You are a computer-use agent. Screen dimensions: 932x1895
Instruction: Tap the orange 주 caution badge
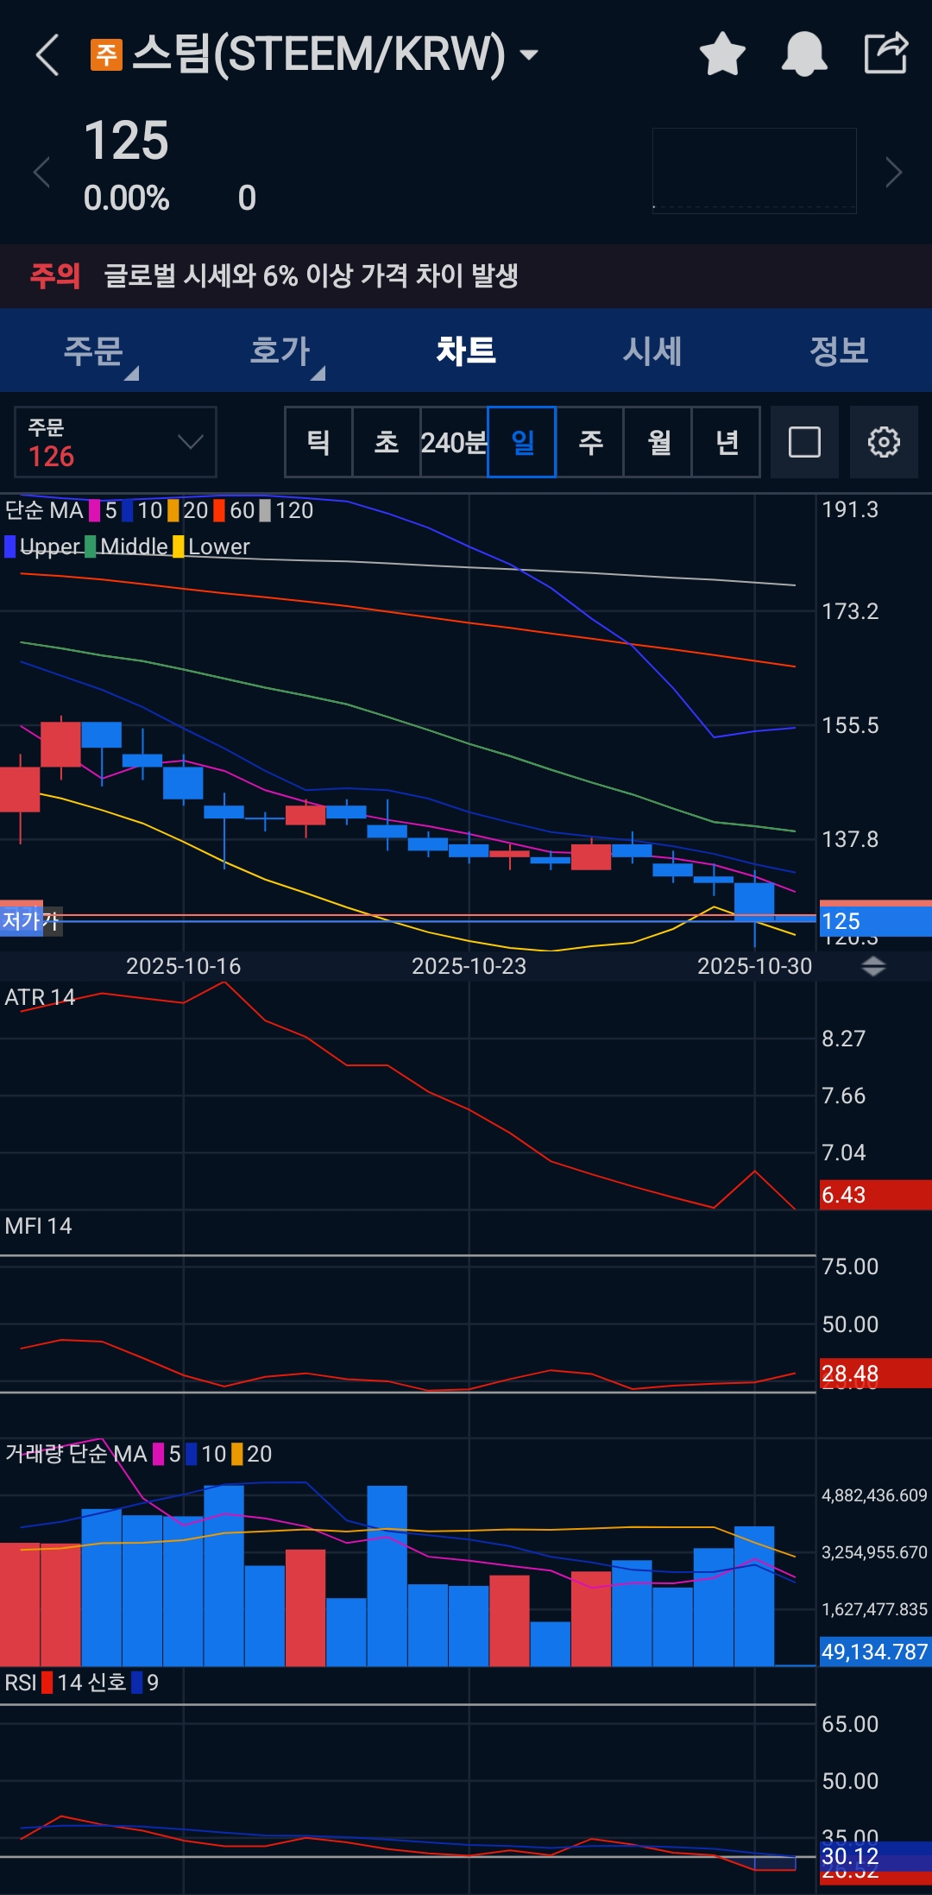106,54
